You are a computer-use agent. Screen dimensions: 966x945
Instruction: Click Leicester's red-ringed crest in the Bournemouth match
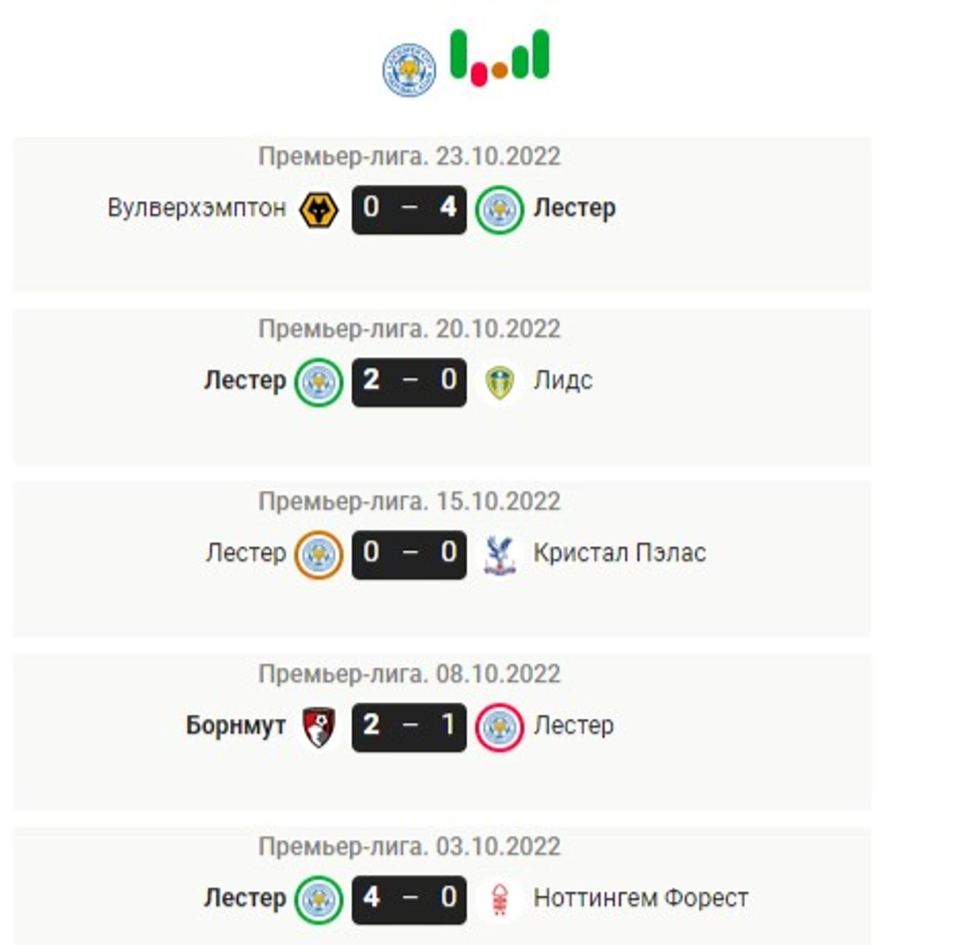500,727
